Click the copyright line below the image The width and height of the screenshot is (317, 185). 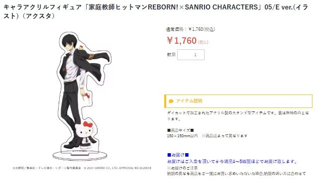tap(82, 168)
